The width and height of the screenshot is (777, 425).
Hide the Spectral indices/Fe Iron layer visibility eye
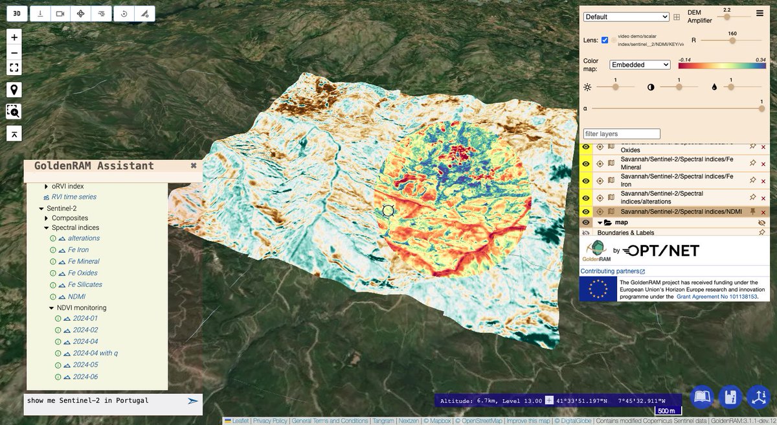click(585, 180)
